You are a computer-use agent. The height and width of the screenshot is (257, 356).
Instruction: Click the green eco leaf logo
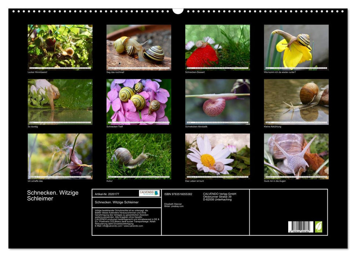pos(319,227)
